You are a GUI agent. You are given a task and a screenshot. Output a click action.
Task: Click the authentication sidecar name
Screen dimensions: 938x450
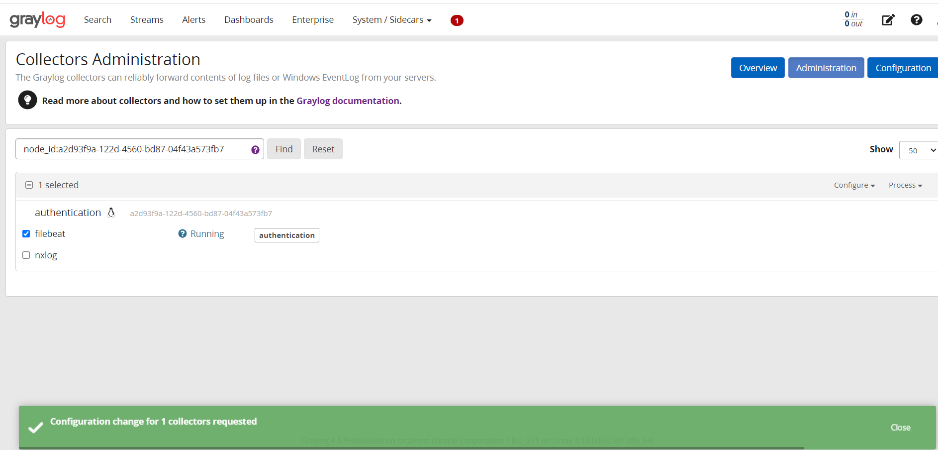pyautogui.click(x=68, y=213)
